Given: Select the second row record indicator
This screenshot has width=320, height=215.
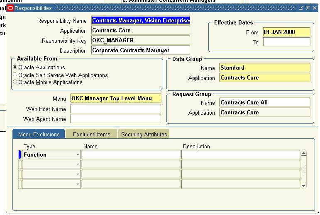Looking at the screenshot, I should [20, 164].
